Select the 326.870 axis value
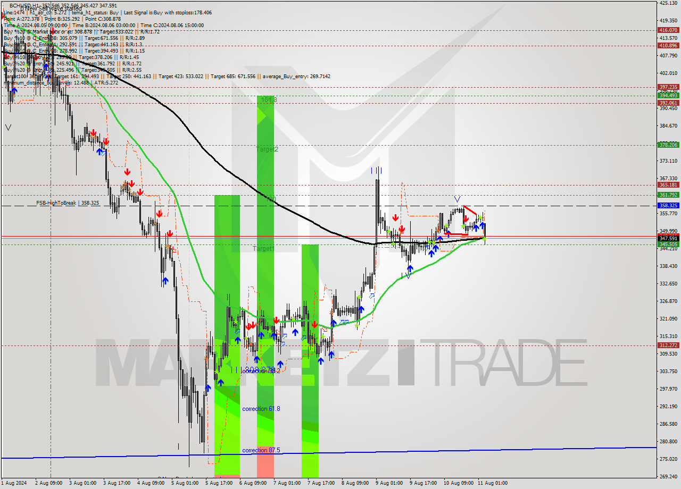The image size is (681, 489). pyautogui.click(x=668, y=301)
